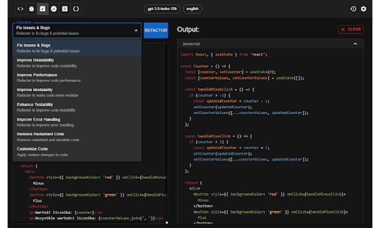Choose Improve Performance option
The image size is (380, 228).
pyautogui.click(x=77, y=78)
